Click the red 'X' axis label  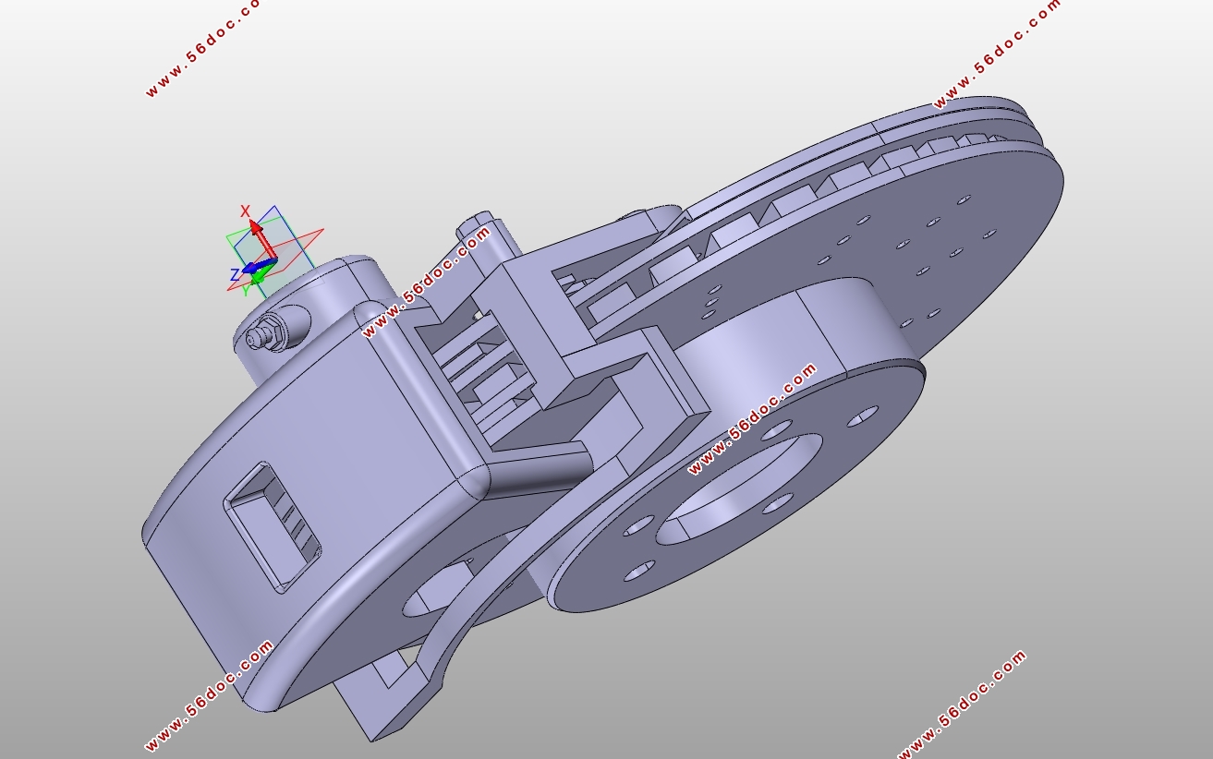coord(246,211)
